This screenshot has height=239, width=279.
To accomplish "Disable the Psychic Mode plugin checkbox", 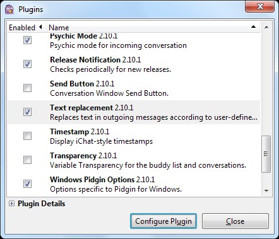I will (x=27, y=40).
